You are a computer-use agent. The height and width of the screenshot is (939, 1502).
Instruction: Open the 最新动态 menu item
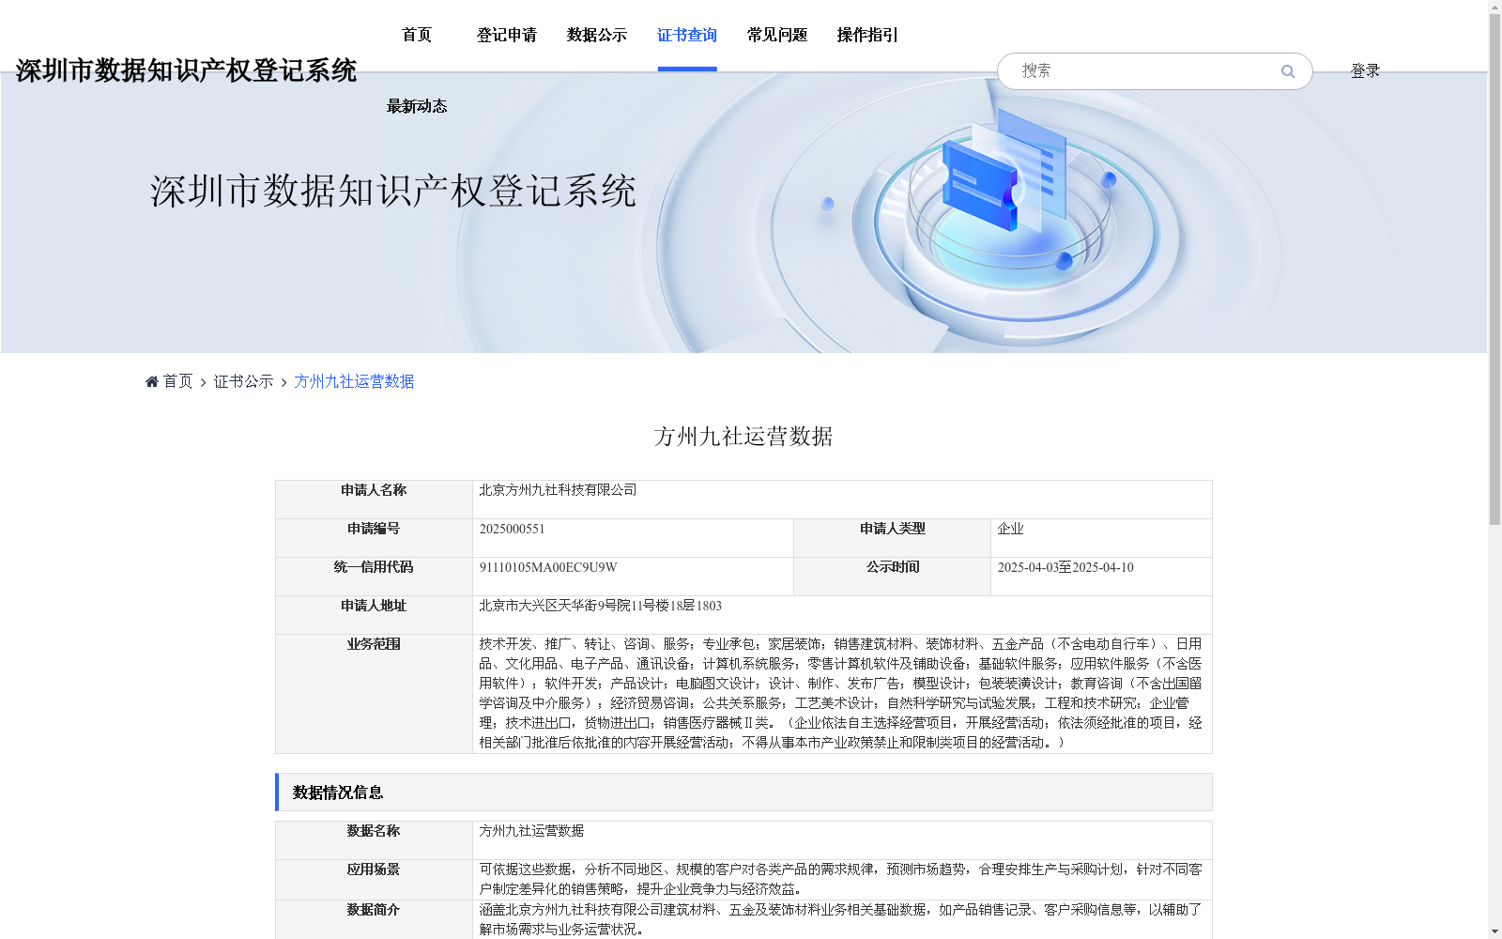[417, 106]
